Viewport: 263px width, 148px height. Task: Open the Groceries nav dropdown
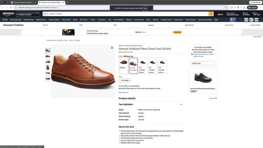pyautogui.click(x=102, y=20)
